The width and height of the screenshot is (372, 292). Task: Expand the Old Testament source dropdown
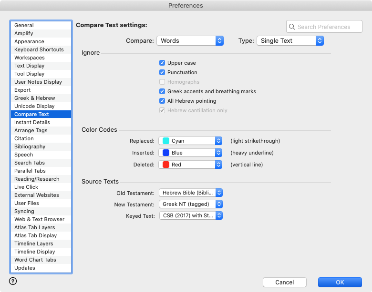click(x=190, y=193)
